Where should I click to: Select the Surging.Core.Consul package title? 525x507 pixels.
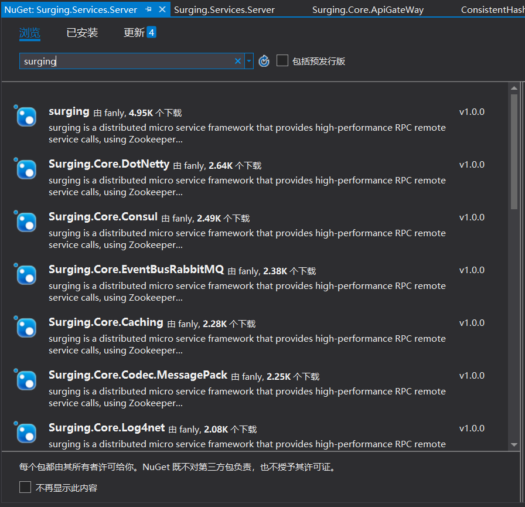click(103, 217)
